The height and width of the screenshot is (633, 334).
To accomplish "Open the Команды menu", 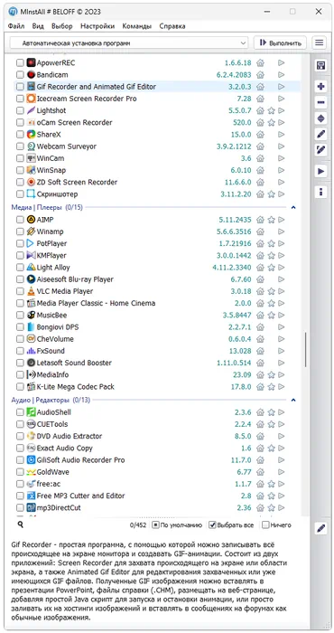I will point(137,26).
